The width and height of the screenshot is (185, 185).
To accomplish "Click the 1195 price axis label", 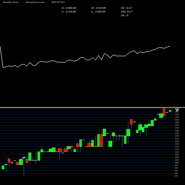I will (177, 144).
